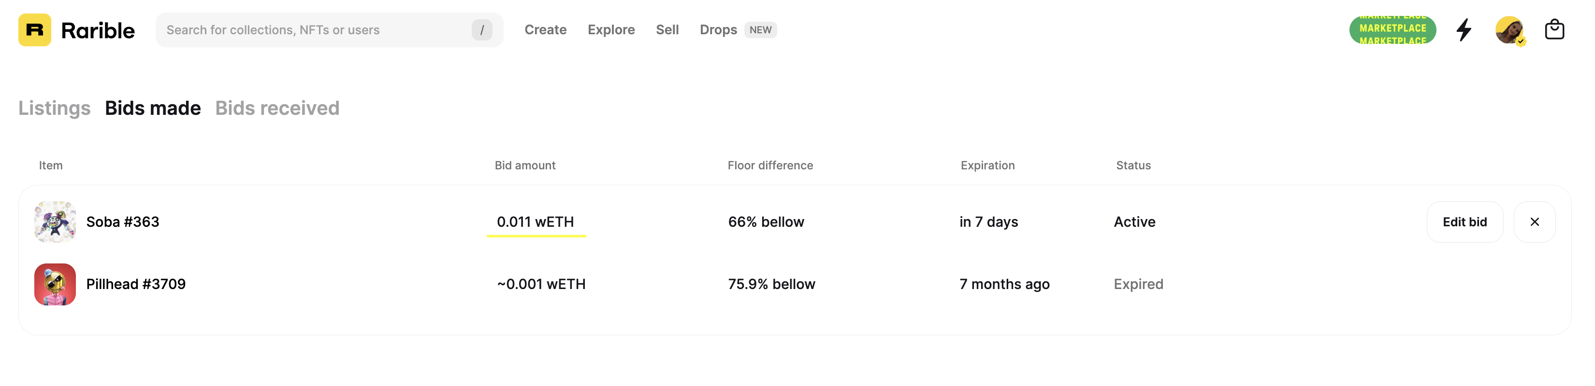
Task: Select the Bids made tab
Action: pyautogui.click(x=153, y=108)
